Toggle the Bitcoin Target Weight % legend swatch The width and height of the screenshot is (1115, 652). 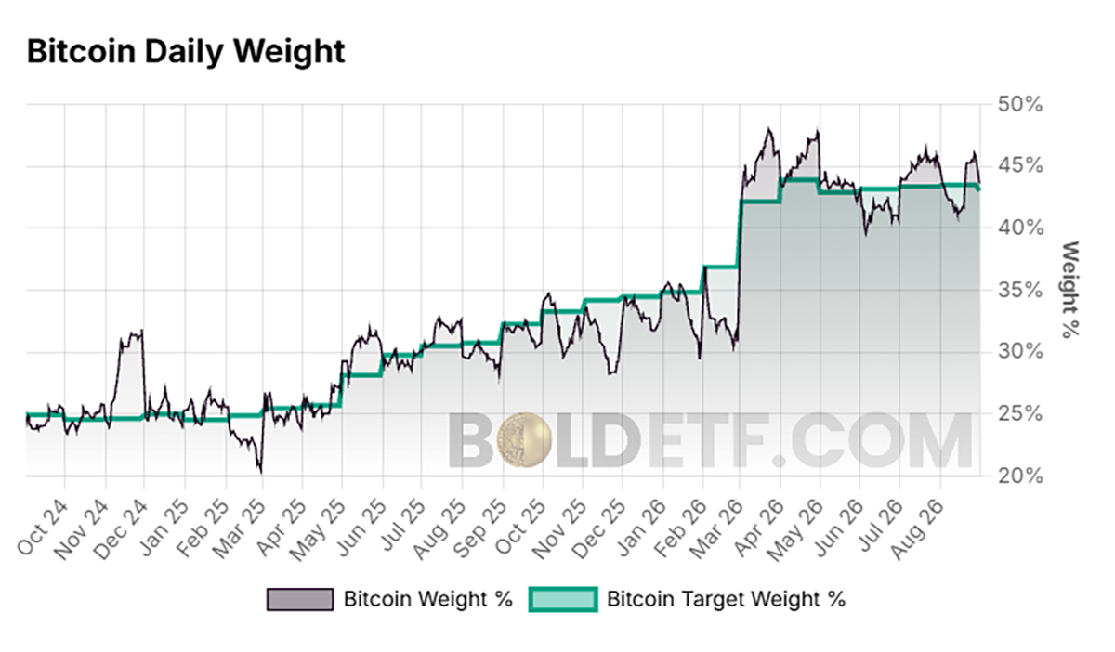[562, 599]
